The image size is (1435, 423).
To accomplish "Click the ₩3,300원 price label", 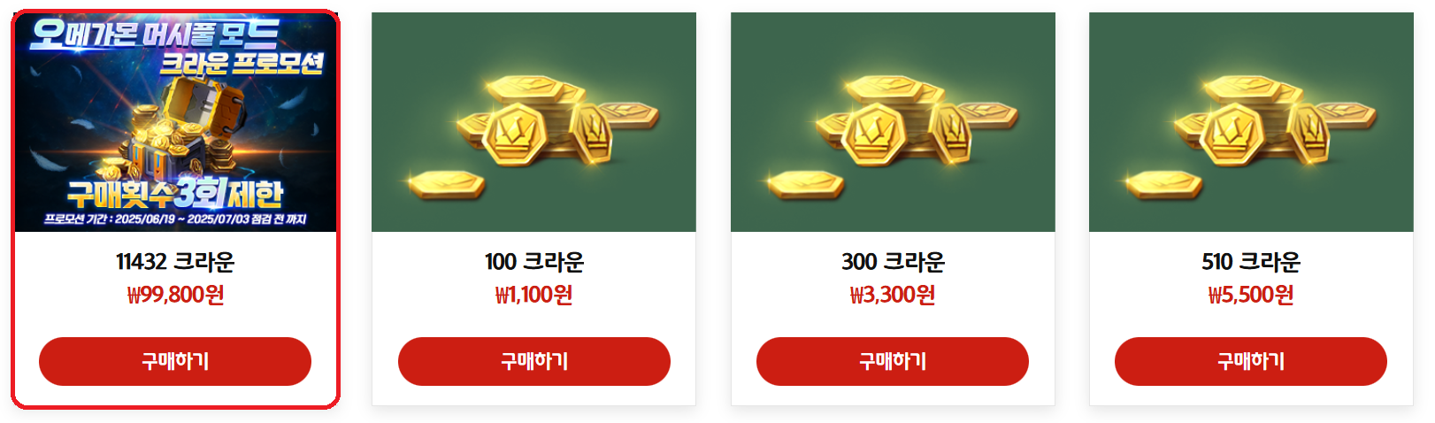I will coord(893,295).
